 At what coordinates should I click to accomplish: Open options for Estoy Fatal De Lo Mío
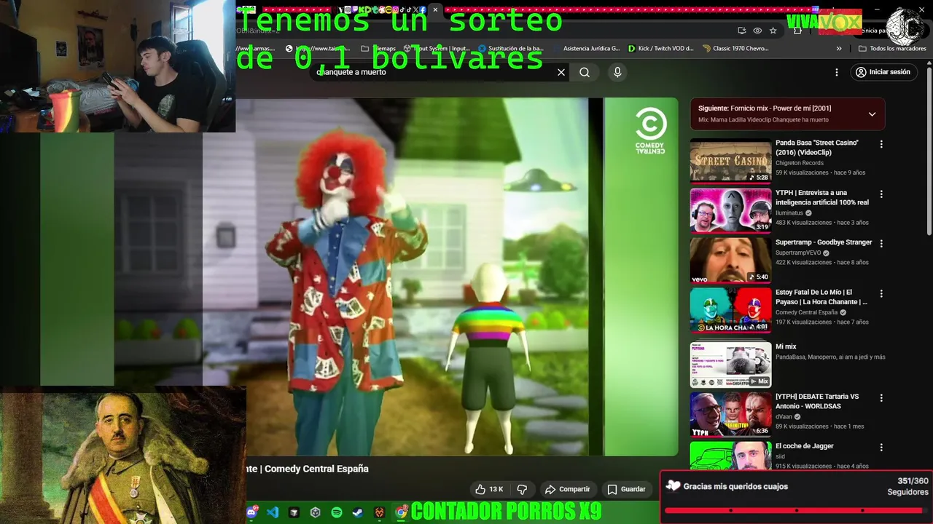pyautogui.click(x=881, y=294)
